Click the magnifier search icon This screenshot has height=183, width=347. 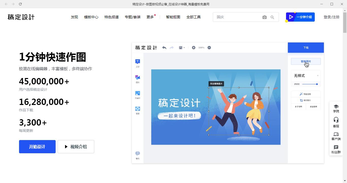click(272, 17)
